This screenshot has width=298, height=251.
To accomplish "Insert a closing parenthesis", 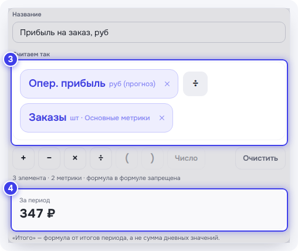I will [x=153, y=158].
